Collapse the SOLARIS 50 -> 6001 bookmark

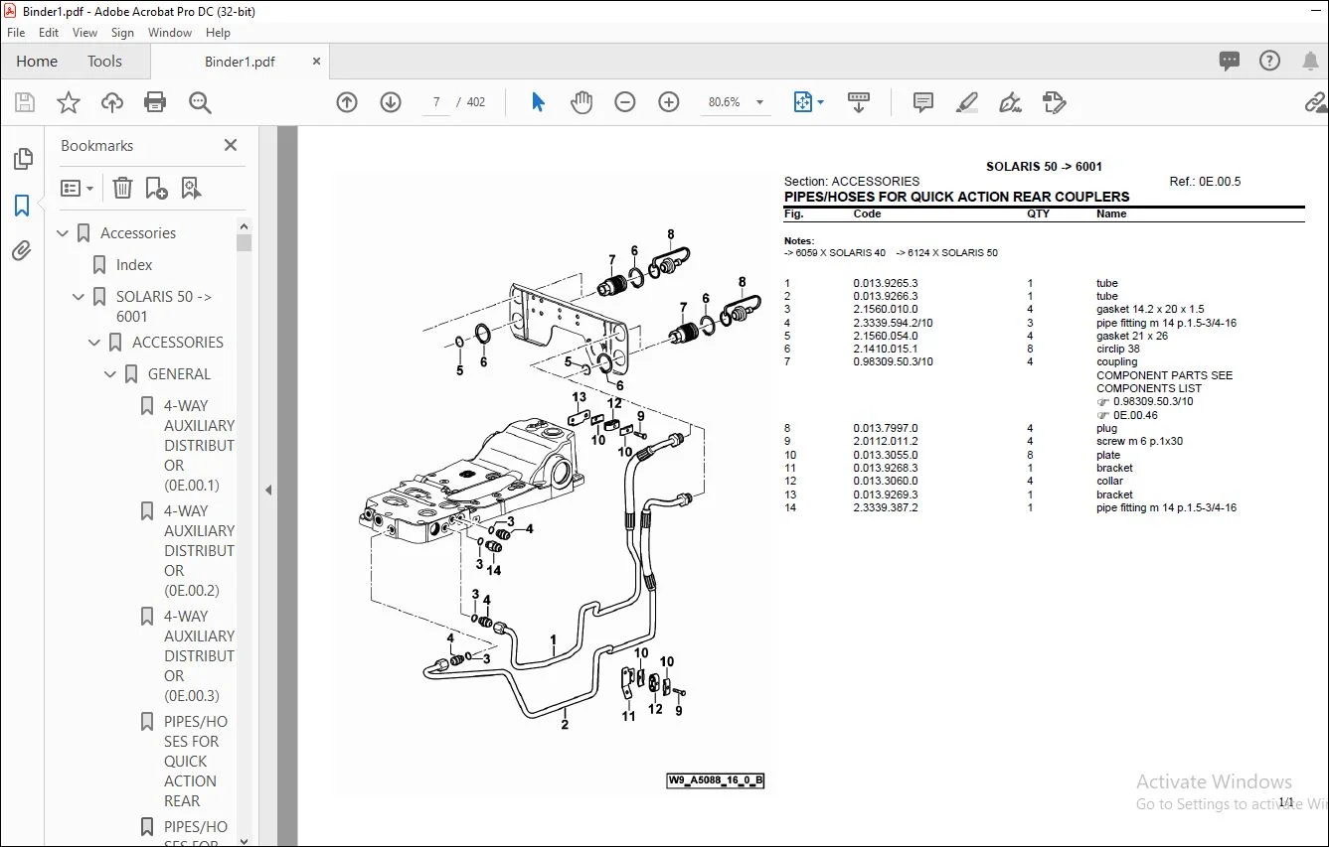coord(80,297)
